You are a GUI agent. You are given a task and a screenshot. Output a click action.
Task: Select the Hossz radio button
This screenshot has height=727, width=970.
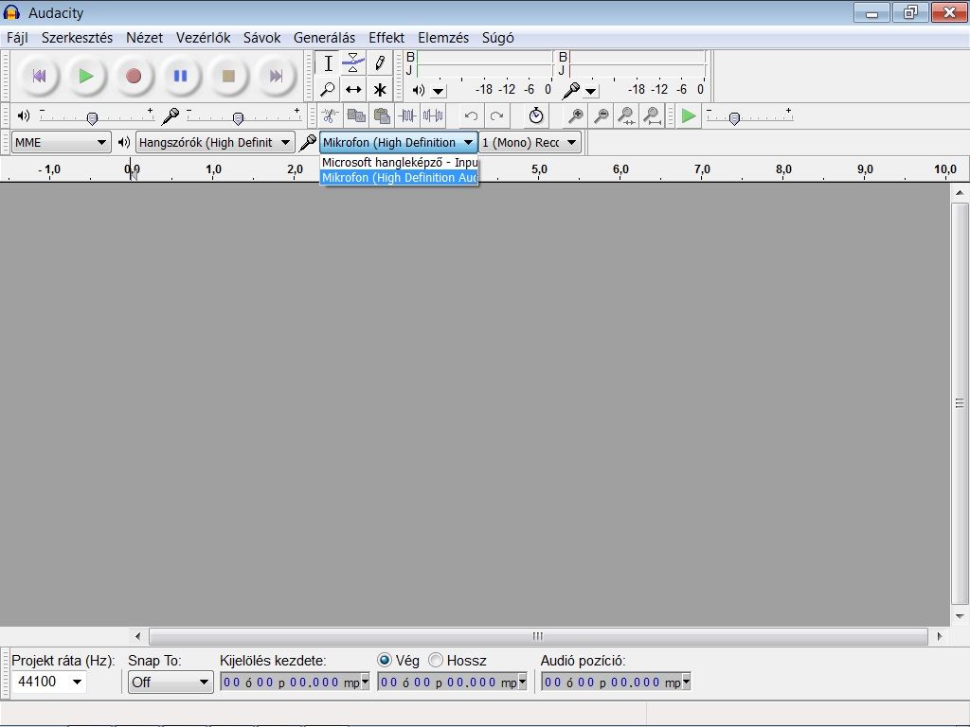(436, 660)
